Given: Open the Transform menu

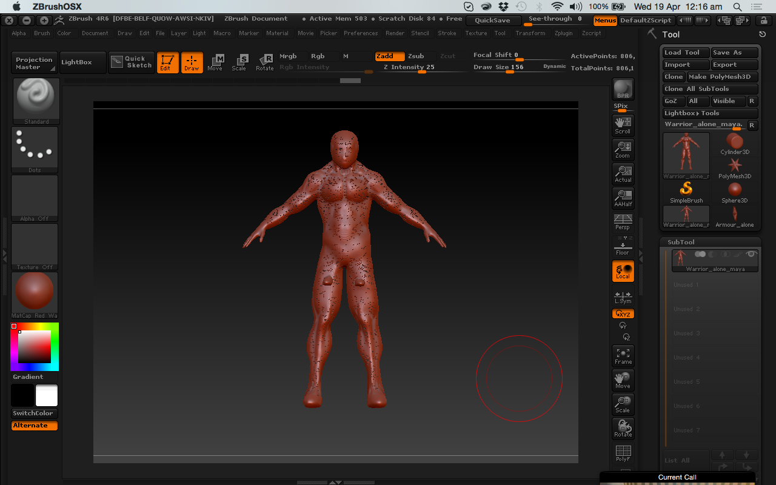Looking at the screenshot, I should 530,33.
